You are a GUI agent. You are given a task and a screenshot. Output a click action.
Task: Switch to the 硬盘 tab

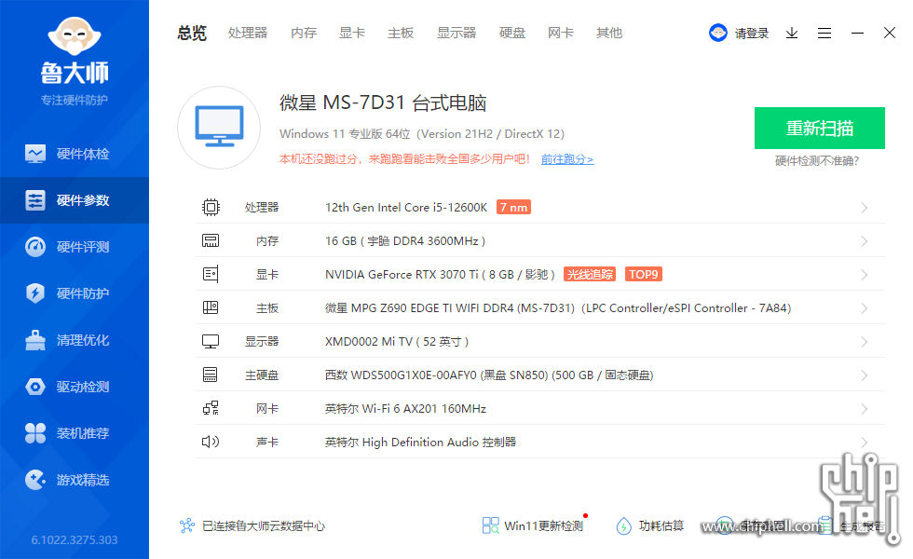click(512, 33)
